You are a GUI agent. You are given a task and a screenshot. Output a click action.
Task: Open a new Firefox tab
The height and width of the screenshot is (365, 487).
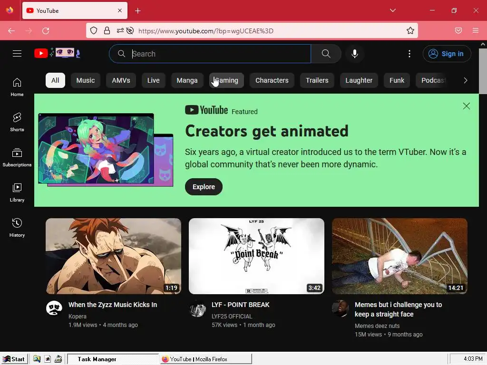[x=137, y=11]
